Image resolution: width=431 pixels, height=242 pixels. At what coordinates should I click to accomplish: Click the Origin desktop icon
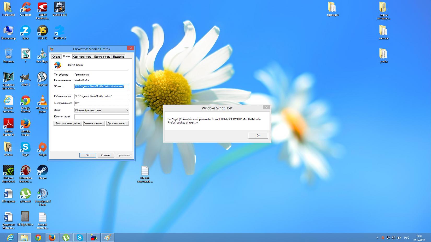[42, 149]
